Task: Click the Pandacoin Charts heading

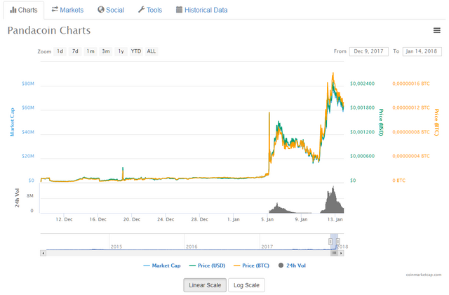Action: [49, 30]
